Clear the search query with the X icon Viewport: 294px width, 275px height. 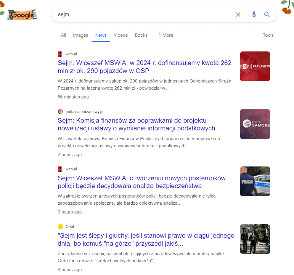[238, 14]
